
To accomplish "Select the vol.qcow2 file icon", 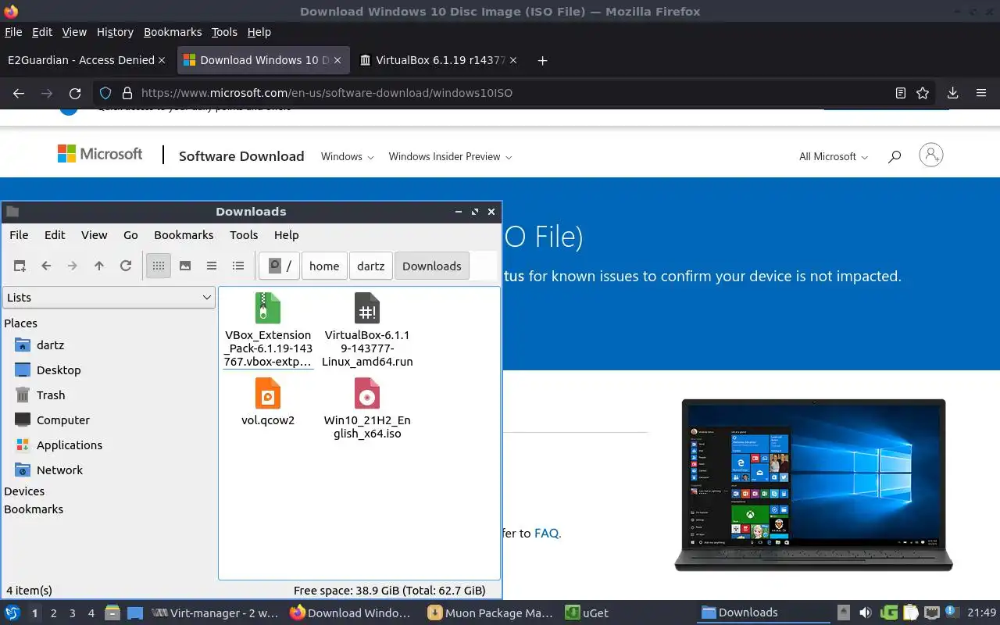I will tap(268, 393).
